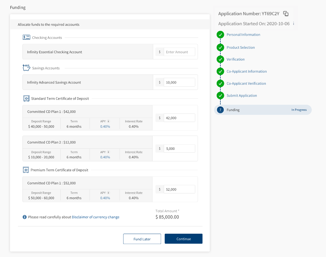Focus the Essential Checking amount field
326x257 pixels.
(x=179, y=52)
